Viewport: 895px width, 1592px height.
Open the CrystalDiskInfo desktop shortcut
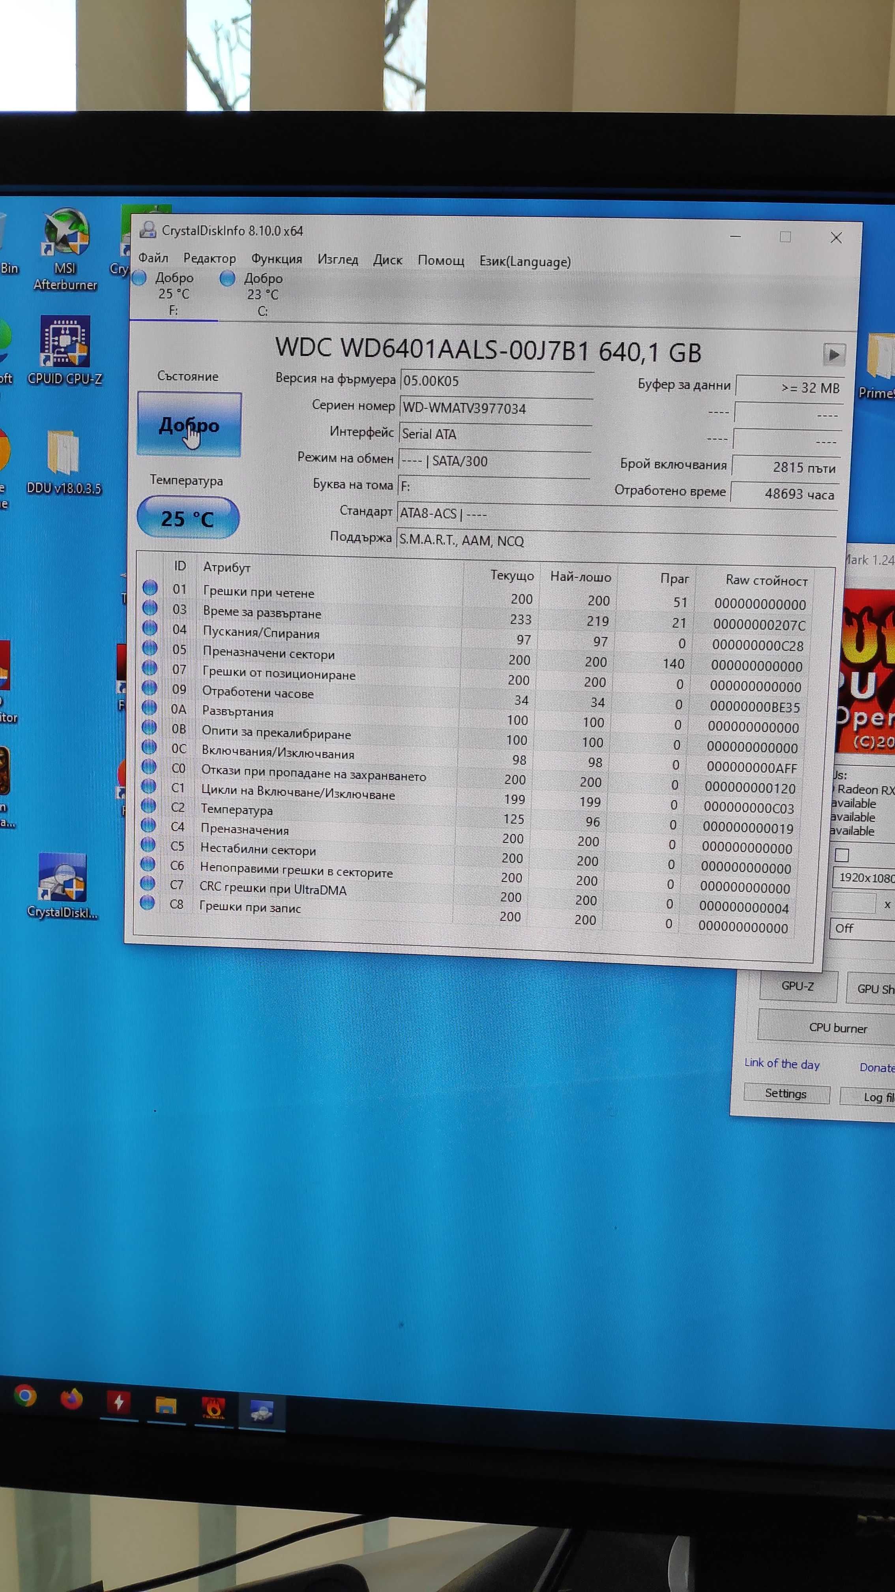62,886
